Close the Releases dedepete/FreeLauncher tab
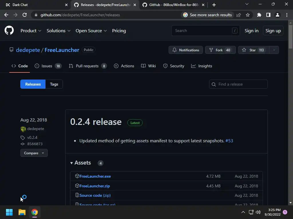 [x=135, y=5]
